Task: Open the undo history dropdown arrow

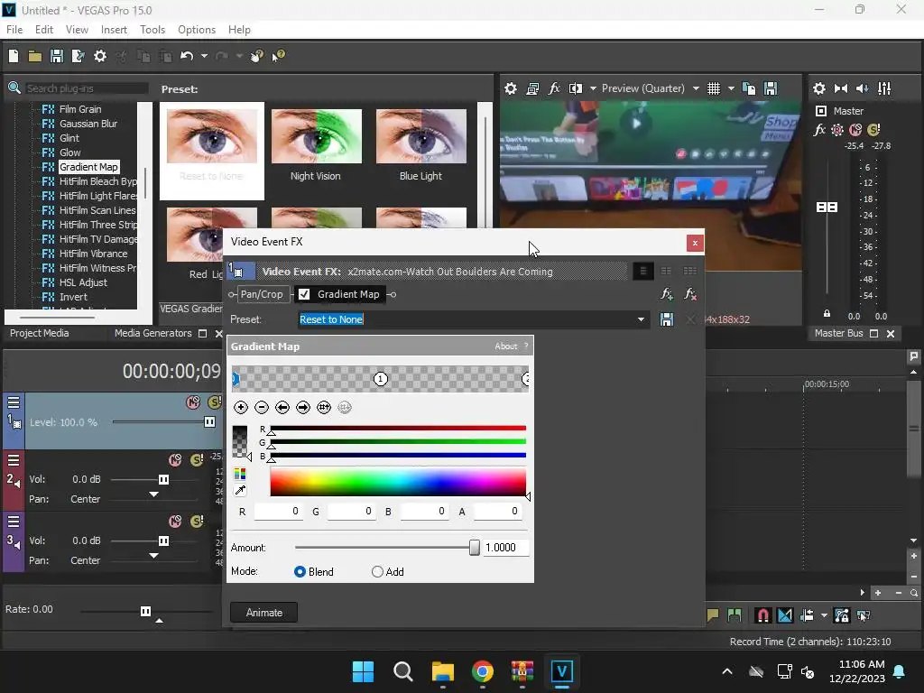Action: (x=204, y=56)
